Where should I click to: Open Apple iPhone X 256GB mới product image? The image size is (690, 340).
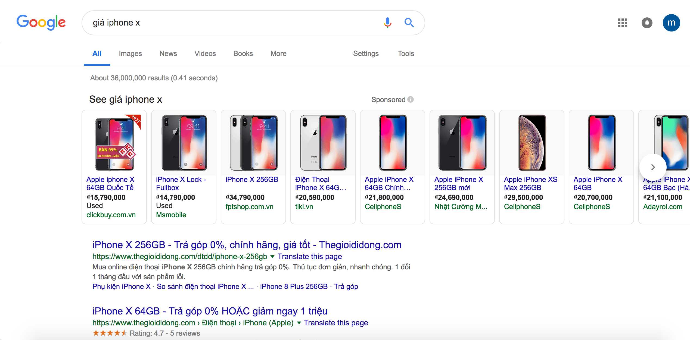(462, 143)
